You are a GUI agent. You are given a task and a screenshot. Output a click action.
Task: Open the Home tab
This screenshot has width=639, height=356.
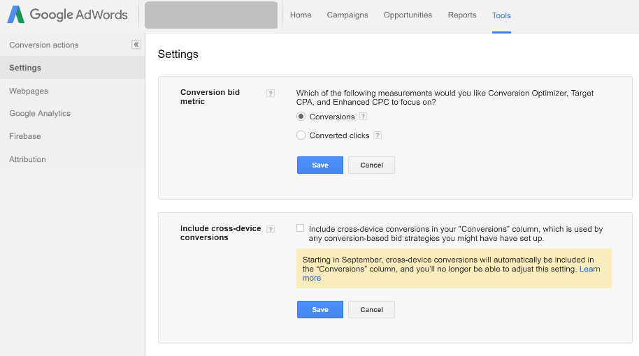coord(301,15)
